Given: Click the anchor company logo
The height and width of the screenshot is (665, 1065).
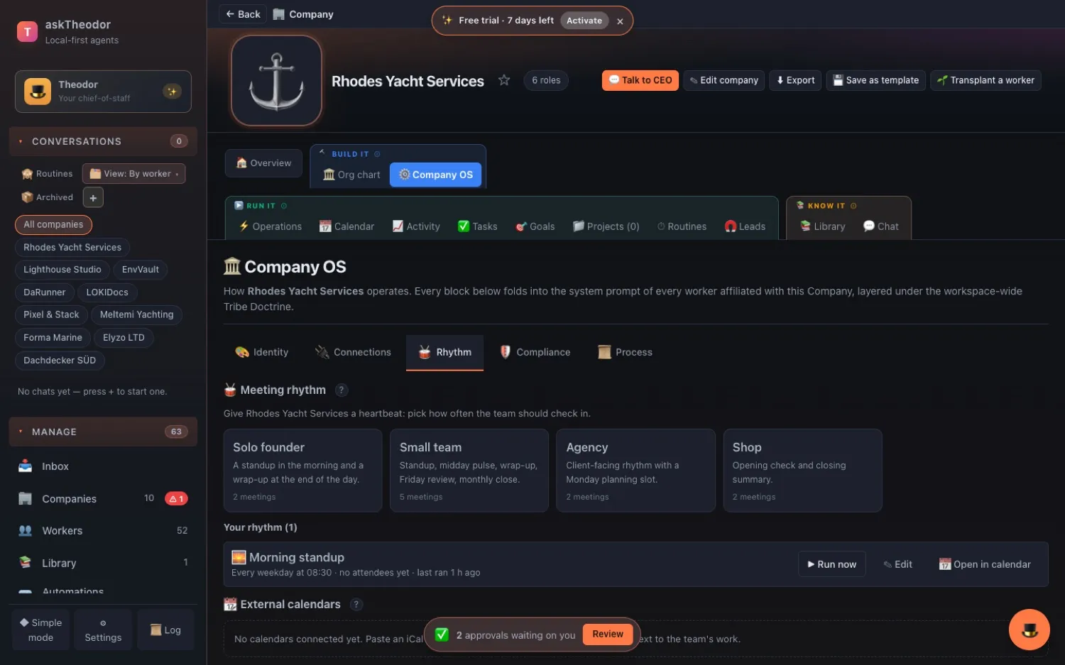Looking at the screenshot, I should tap(277, 81).
